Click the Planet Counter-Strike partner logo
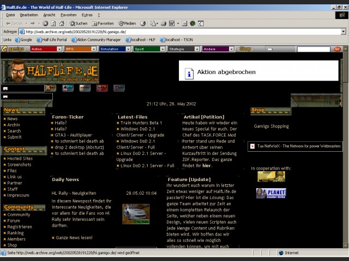349x261 pixels. point(271,194)
